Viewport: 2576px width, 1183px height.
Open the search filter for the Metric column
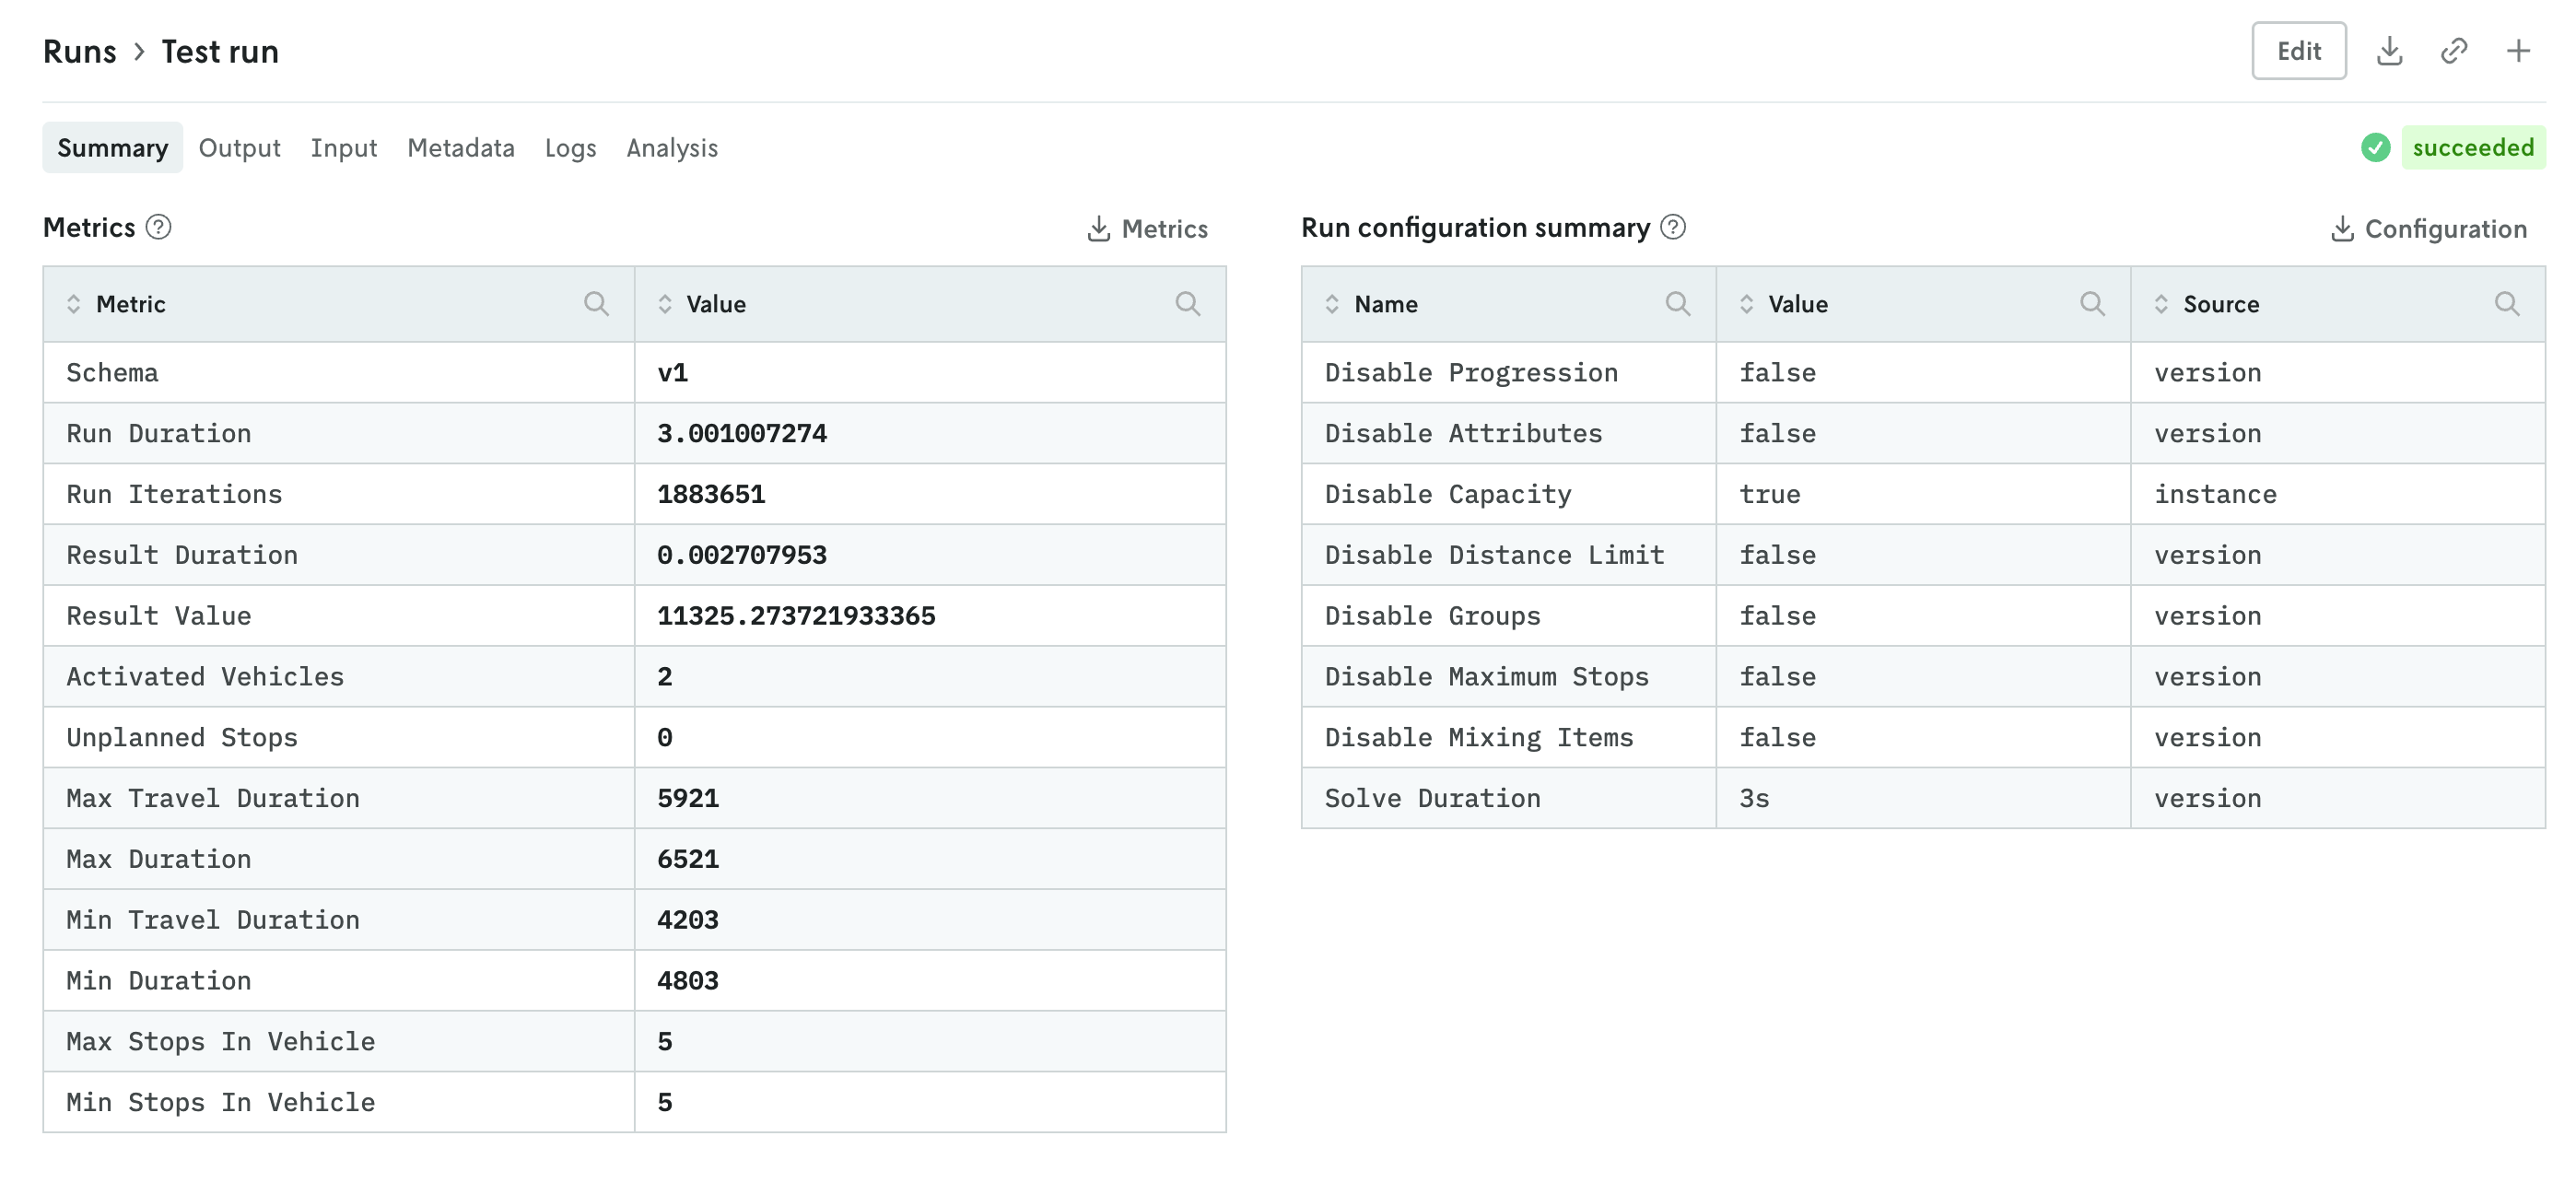[x=598, y=303]
